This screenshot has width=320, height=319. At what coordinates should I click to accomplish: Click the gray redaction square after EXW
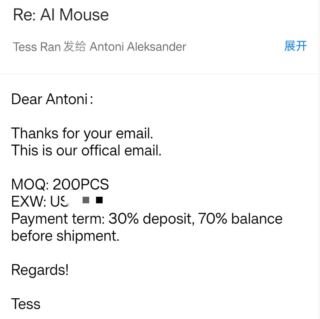click(86, 200)
